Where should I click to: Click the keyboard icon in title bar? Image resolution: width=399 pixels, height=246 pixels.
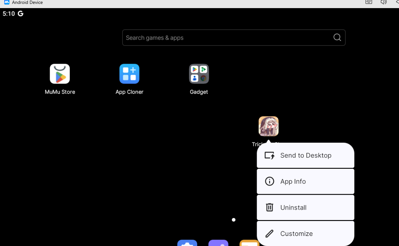click(x=368, y=2)
